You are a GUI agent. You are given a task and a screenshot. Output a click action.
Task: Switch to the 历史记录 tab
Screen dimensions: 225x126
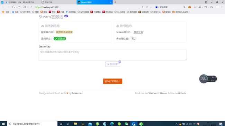tap(58, 2)
